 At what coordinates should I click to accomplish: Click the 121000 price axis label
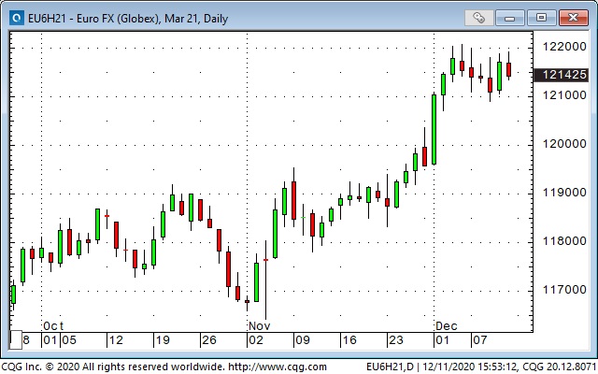click(x=564, y=95)
